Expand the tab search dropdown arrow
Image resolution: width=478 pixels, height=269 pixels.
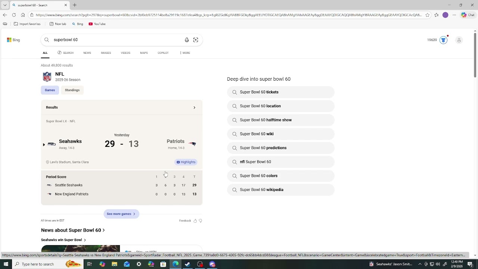click(5, 5)
